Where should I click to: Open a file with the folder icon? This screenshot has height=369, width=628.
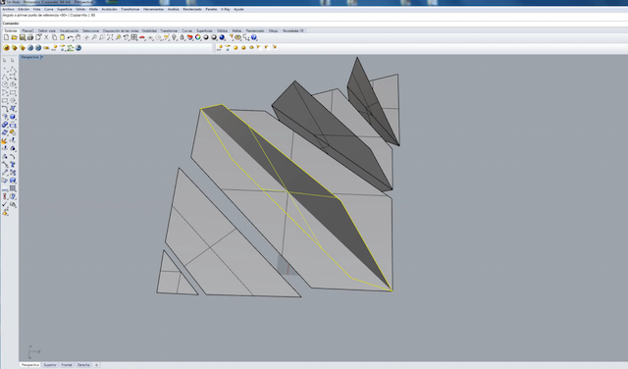tap(14, 37)
